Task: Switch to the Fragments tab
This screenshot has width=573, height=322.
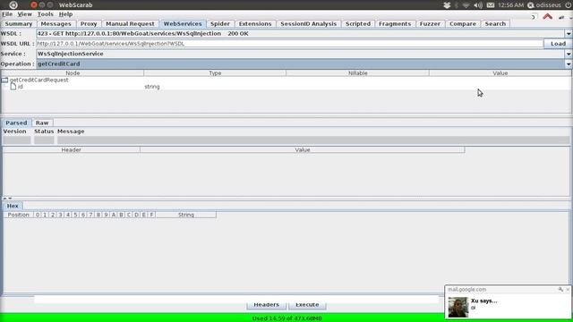Action: (x=395, y=24)
